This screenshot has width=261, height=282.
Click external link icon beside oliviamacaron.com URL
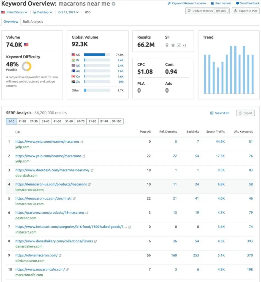[x=60, y=255]
